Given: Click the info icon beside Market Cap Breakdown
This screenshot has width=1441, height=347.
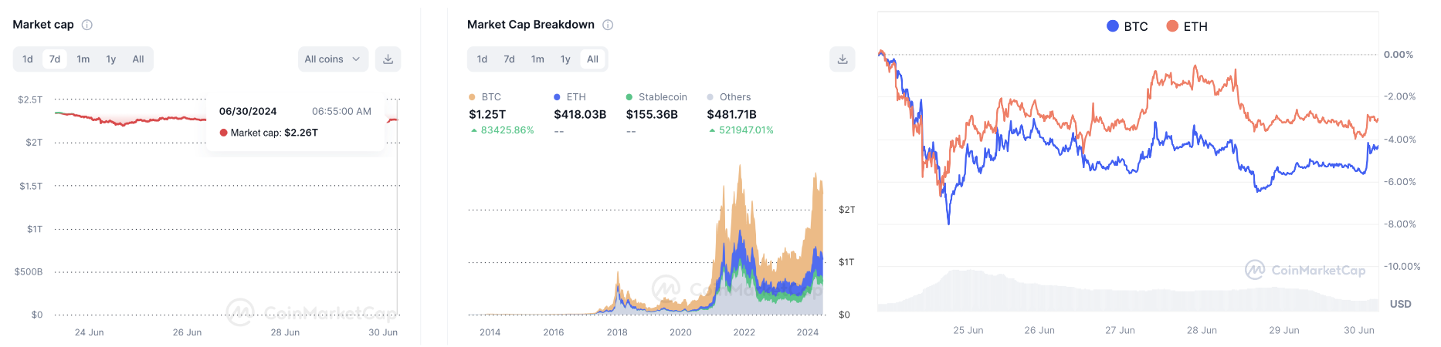Looking at the screenshot, I should click(x=608, y=25).
